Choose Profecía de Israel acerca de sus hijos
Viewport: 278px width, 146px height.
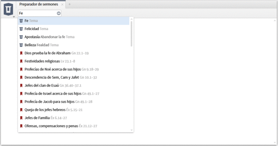click(74, 93)
